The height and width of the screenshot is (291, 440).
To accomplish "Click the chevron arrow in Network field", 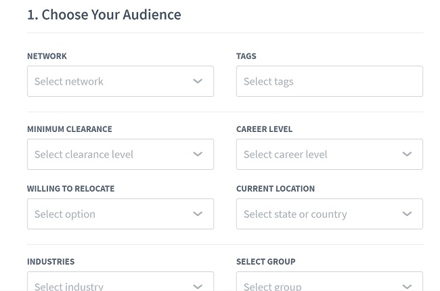I will 198,81.
